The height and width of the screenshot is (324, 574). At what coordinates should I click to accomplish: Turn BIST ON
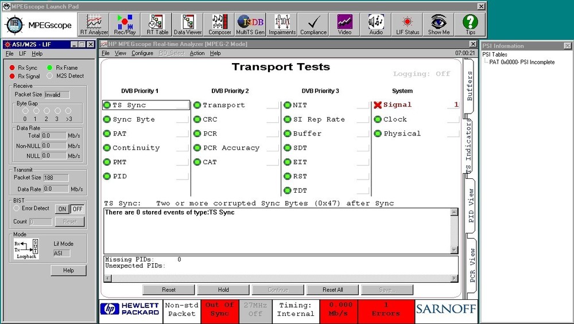click(x=62, y=209)
